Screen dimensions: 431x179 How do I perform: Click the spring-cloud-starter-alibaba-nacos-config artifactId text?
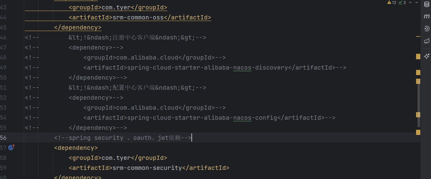[202, 118]
